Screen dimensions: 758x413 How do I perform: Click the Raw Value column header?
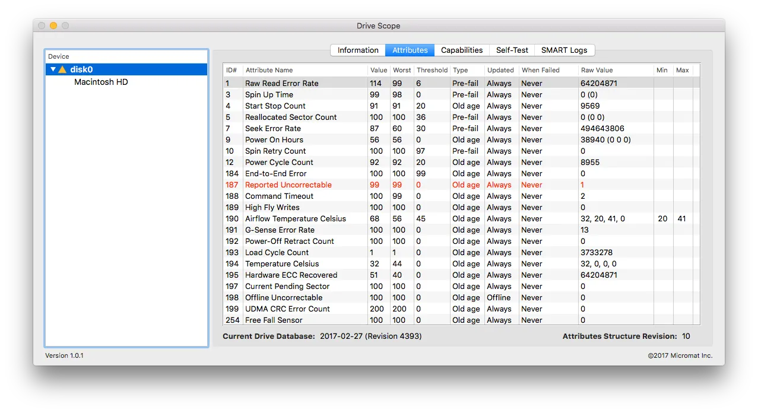[597, 69]
